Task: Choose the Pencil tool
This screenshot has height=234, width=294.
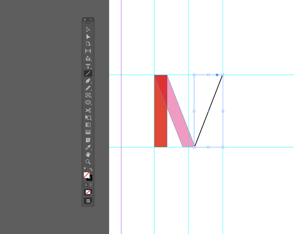Action: tap(88, 88)
